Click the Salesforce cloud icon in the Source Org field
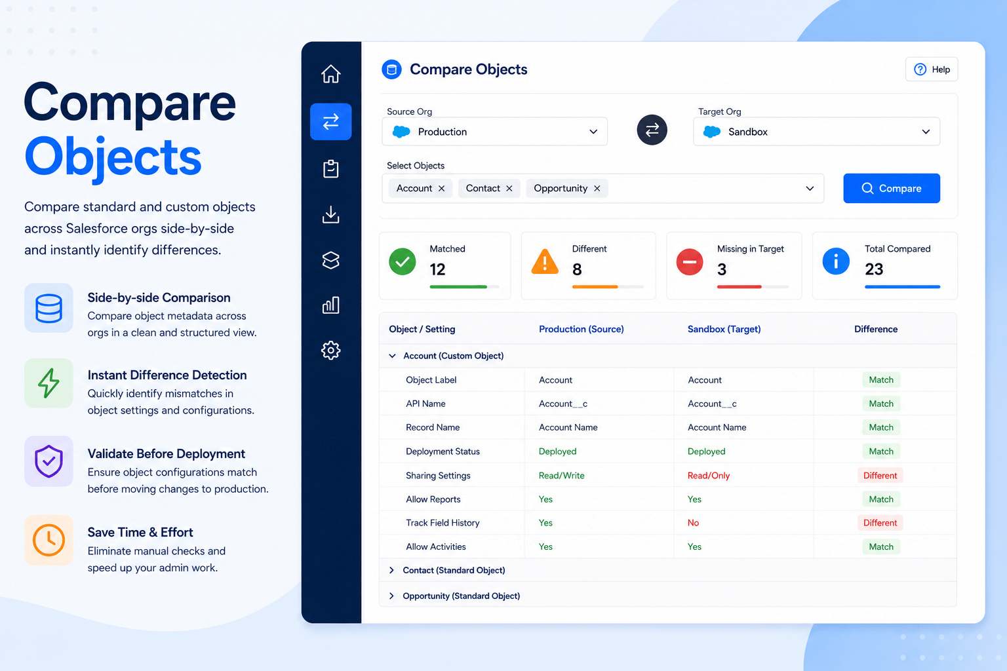The height and width of the screenshot is (671, 1007). (401, 132)
